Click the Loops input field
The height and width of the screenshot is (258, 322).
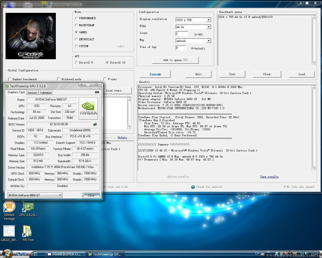tap(182, 34)
